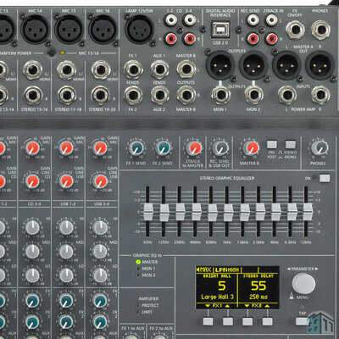Viewport: 339px width, 339px height.
Task: Click the white 2TRACK IN left RCA jack
Action: [x=272, y=20]
